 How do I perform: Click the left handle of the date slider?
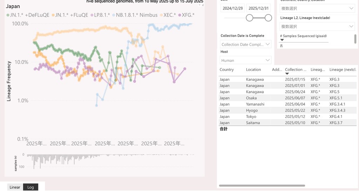(x=250, y=18)
